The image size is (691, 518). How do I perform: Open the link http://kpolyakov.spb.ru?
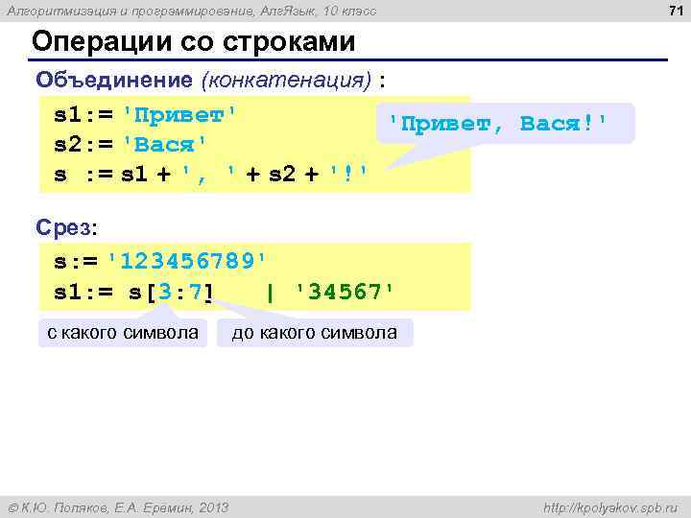610,507
